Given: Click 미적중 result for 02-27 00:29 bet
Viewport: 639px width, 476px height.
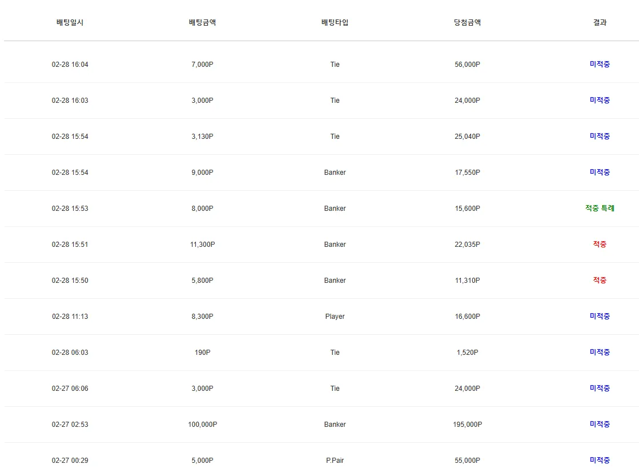Looking at the screenshot, I should point(600,460).
